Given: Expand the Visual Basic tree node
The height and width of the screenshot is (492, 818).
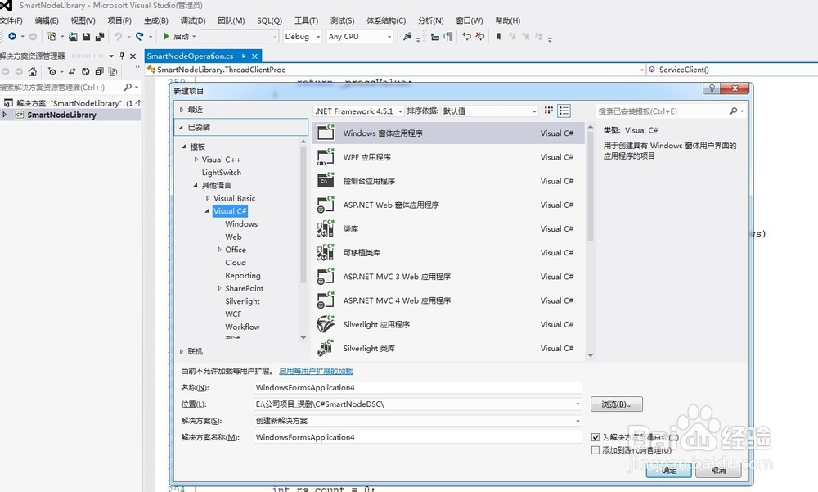Looking at the screenshot, I should pyautogui.click(x=208, y=198).
